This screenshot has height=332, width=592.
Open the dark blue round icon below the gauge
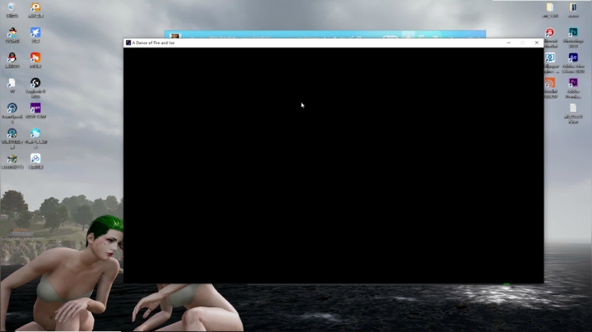point(12,133)
